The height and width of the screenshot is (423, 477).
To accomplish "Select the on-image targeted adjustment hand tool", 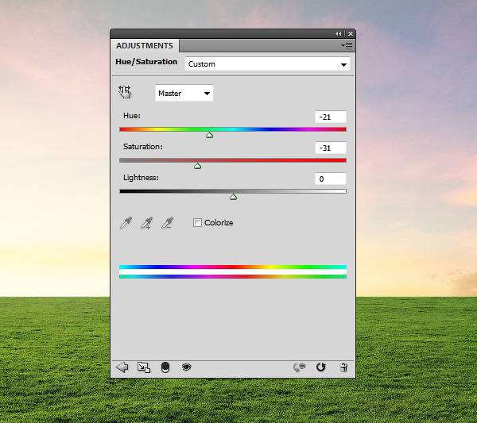I will click(x=125, y=92).
